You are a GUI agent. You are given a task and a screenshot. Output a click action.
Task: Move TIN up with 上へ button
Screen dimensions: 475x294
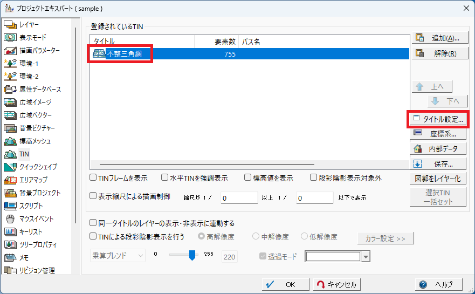(x=432, y=87)
